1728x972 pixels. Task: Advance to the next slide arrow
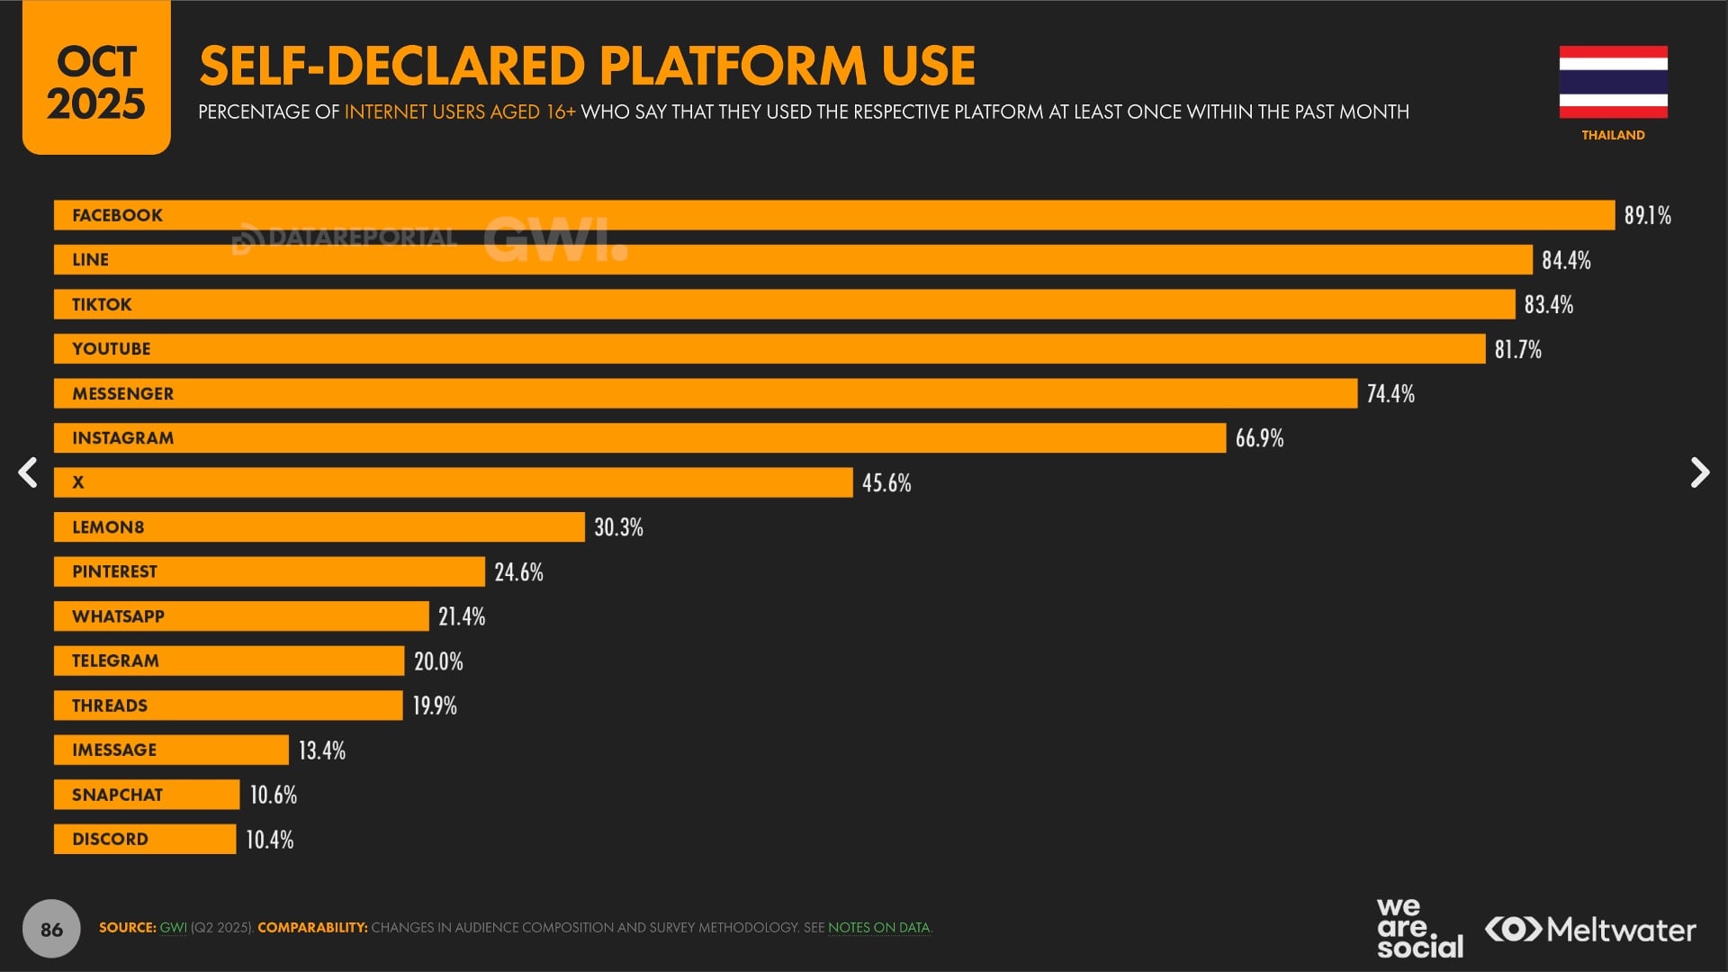coord(1699,472)
